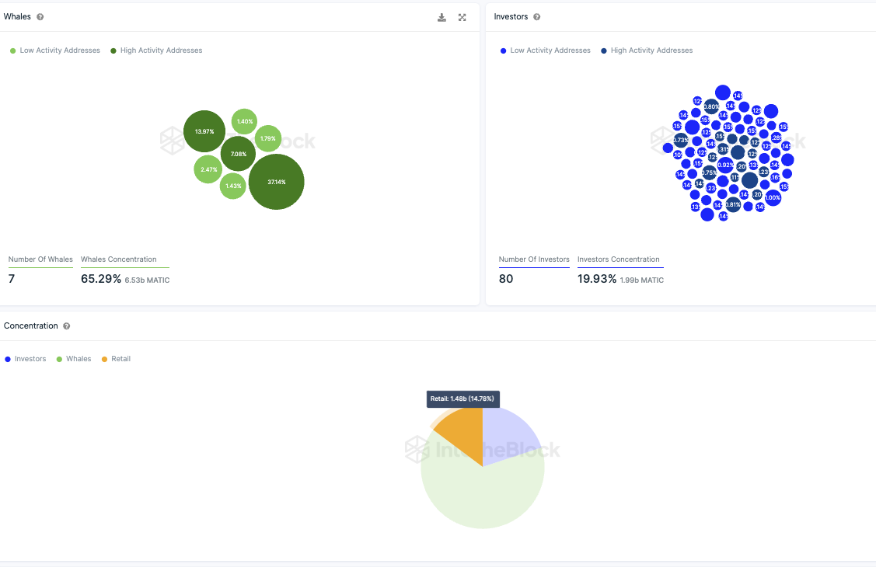Select the 1.00% investor bubble
Screen dimensions: 876x571
(773, 197)
